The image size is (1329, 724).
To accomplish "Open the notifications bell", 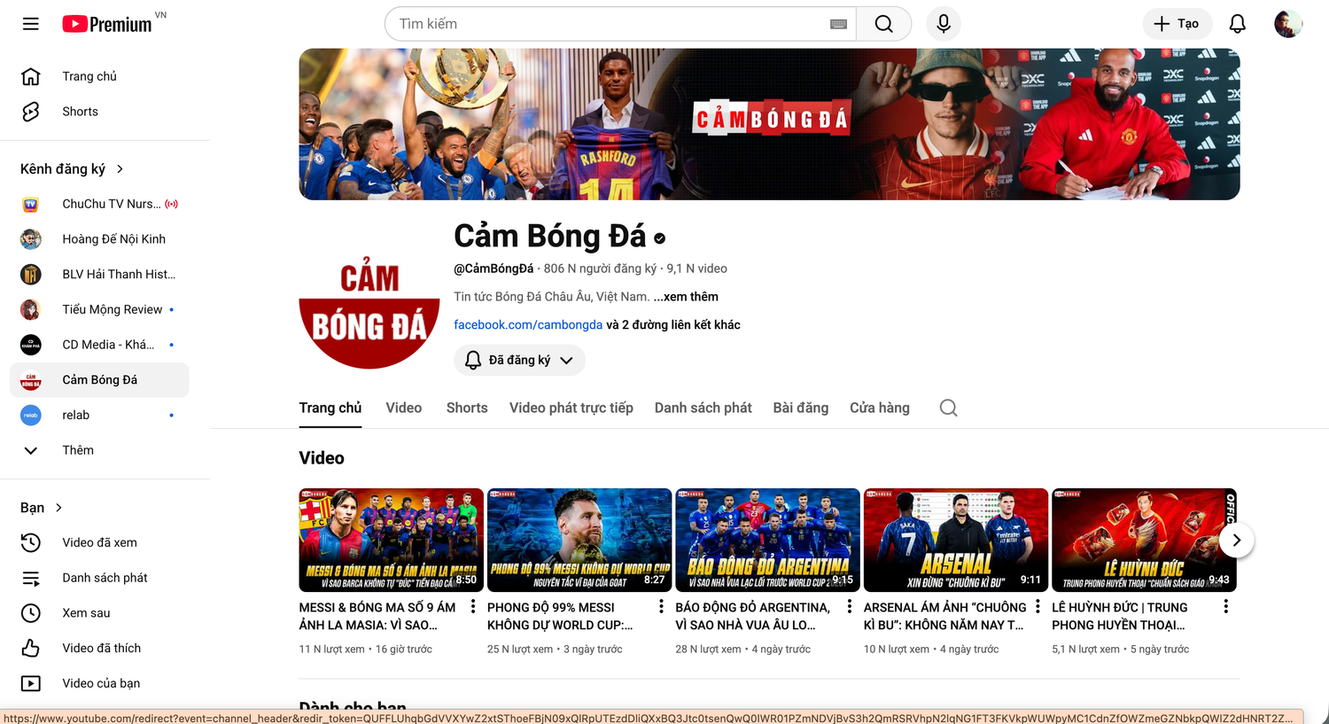I will [x=1237, y=24].
